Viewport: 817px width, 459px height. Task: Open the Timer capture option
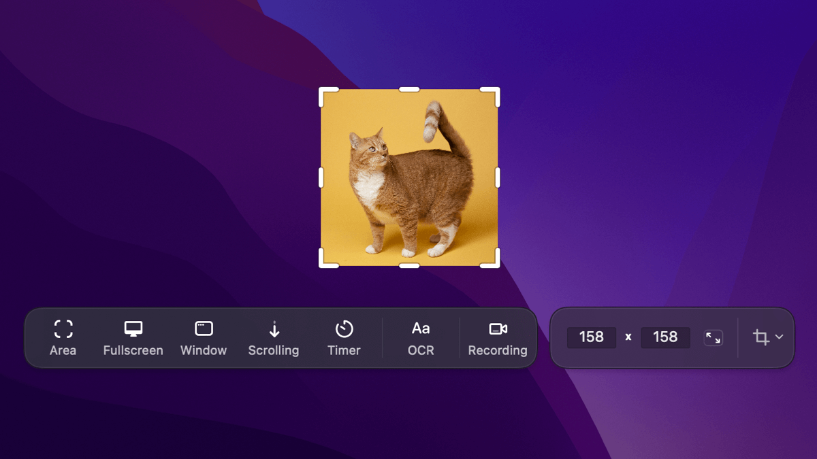coord(344,338)
